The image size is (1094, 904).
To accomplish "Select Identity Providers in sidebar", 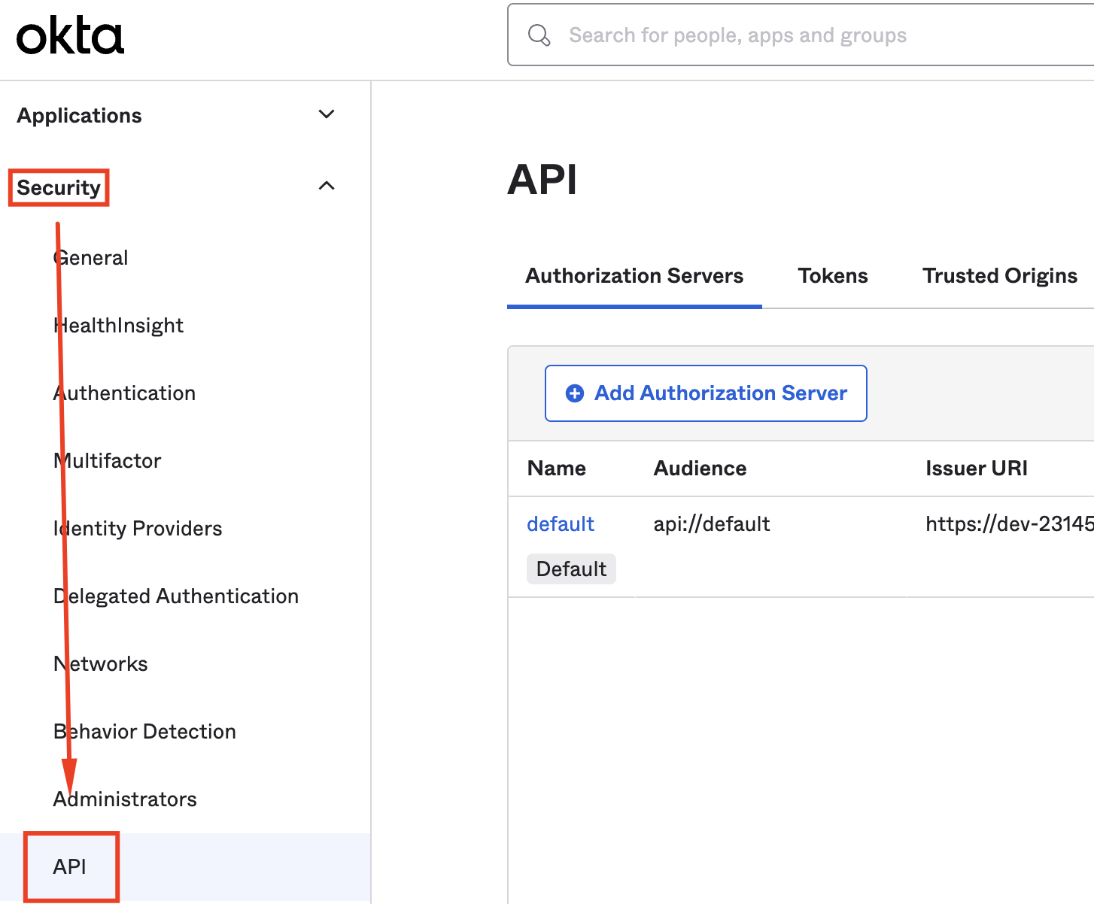I will 138,529.
